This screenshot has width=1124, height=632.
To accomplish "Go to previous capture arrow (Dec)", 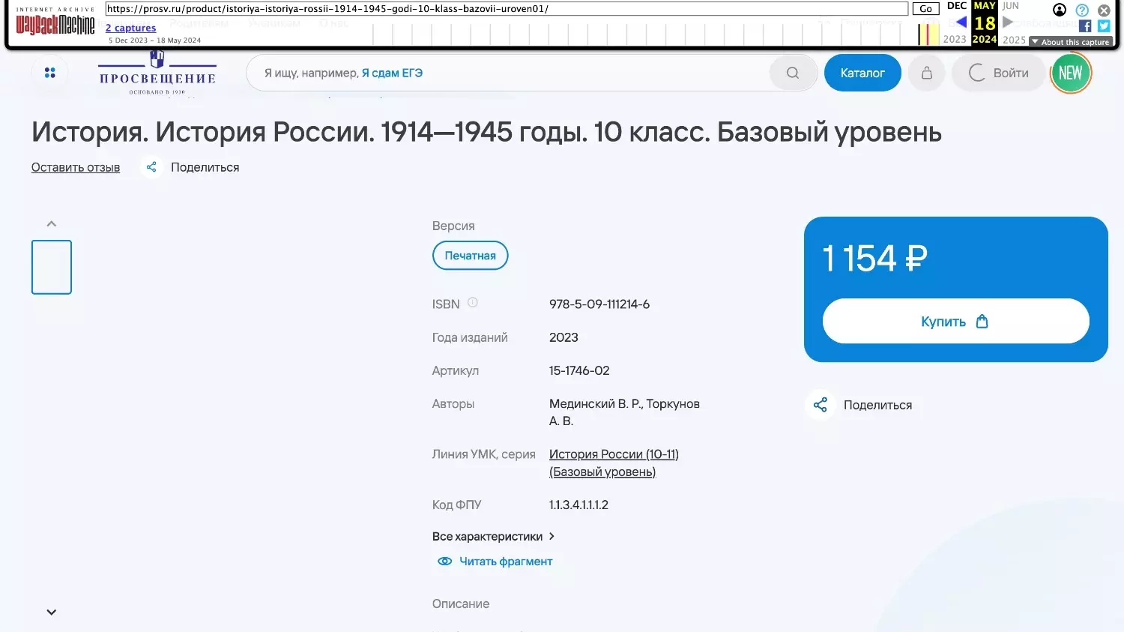I will click(961, 22).
